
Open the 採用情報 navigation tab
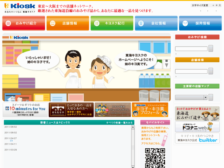pyautogui.click(x=200, y=23)
